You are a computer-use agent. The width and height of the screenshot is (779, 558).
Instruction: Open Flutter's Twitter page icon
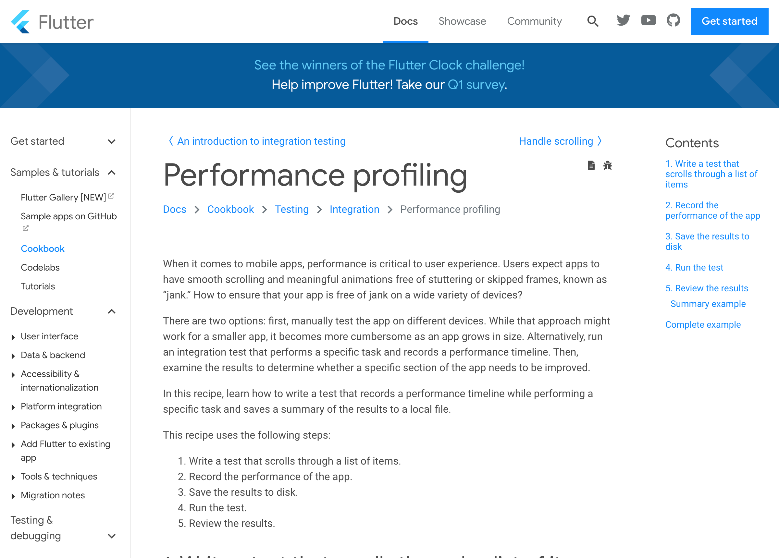tap(623, 21)
